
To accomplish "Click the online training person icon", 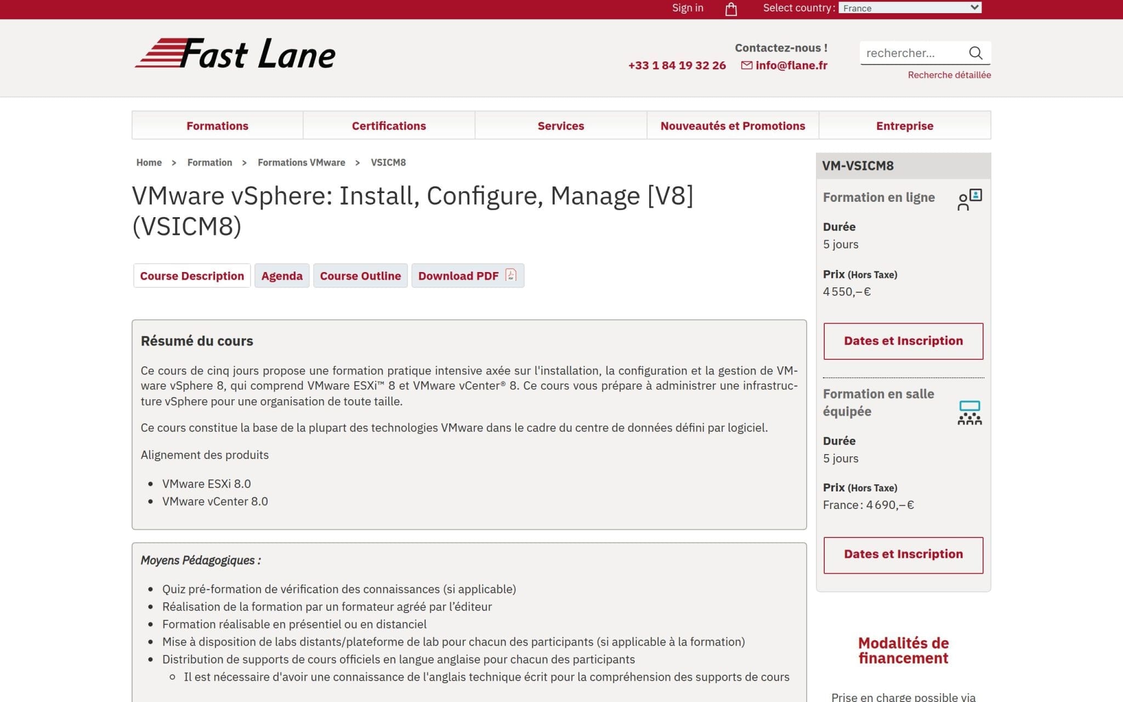I will point(969,200).
